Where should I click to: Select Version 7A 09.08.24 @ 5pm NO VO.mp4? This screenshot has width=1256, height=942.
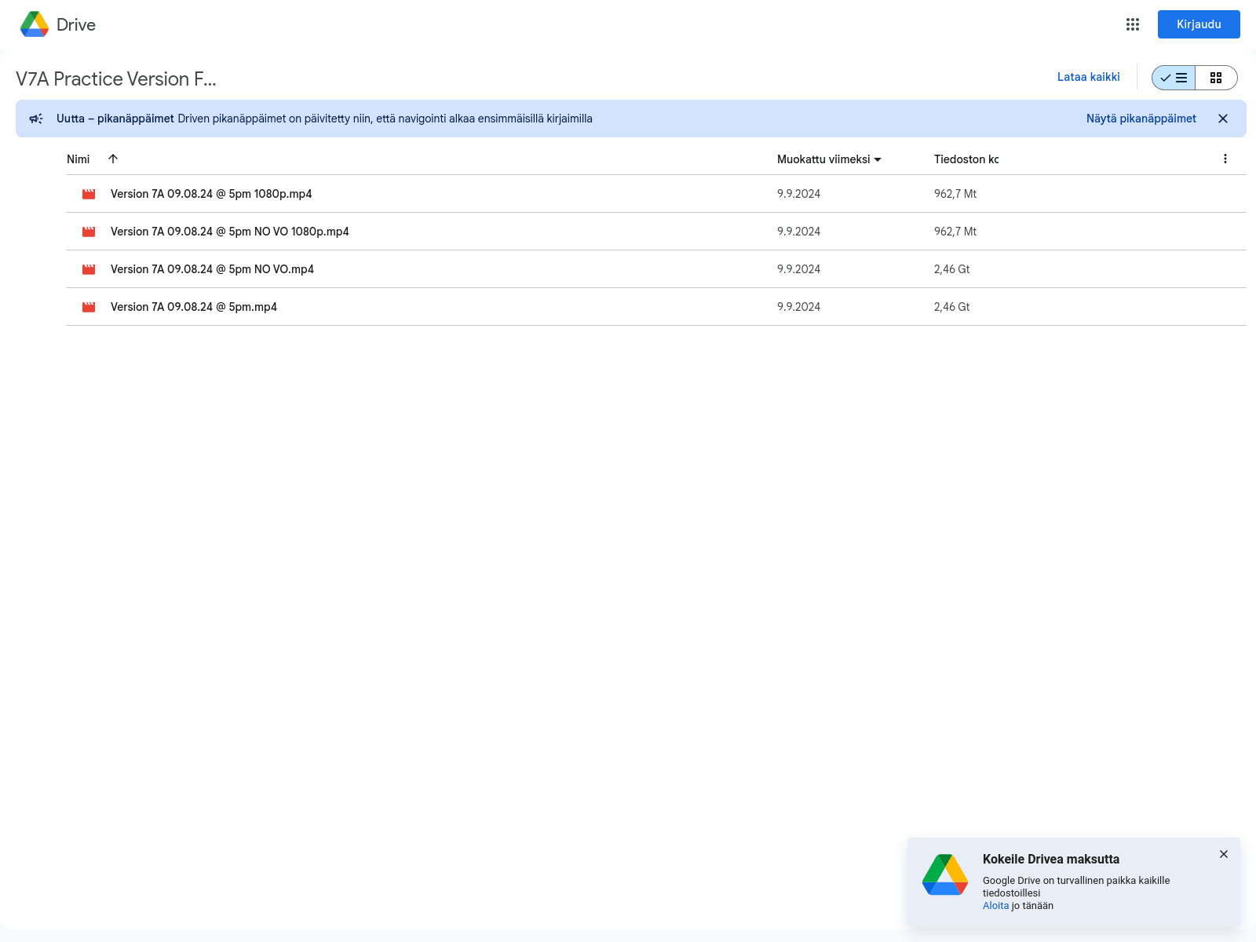pyautogui.click(x=212, y=269)
